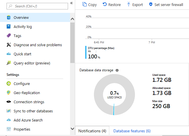
Task: Open Add Azure Search option
Action: pos(35,120)
